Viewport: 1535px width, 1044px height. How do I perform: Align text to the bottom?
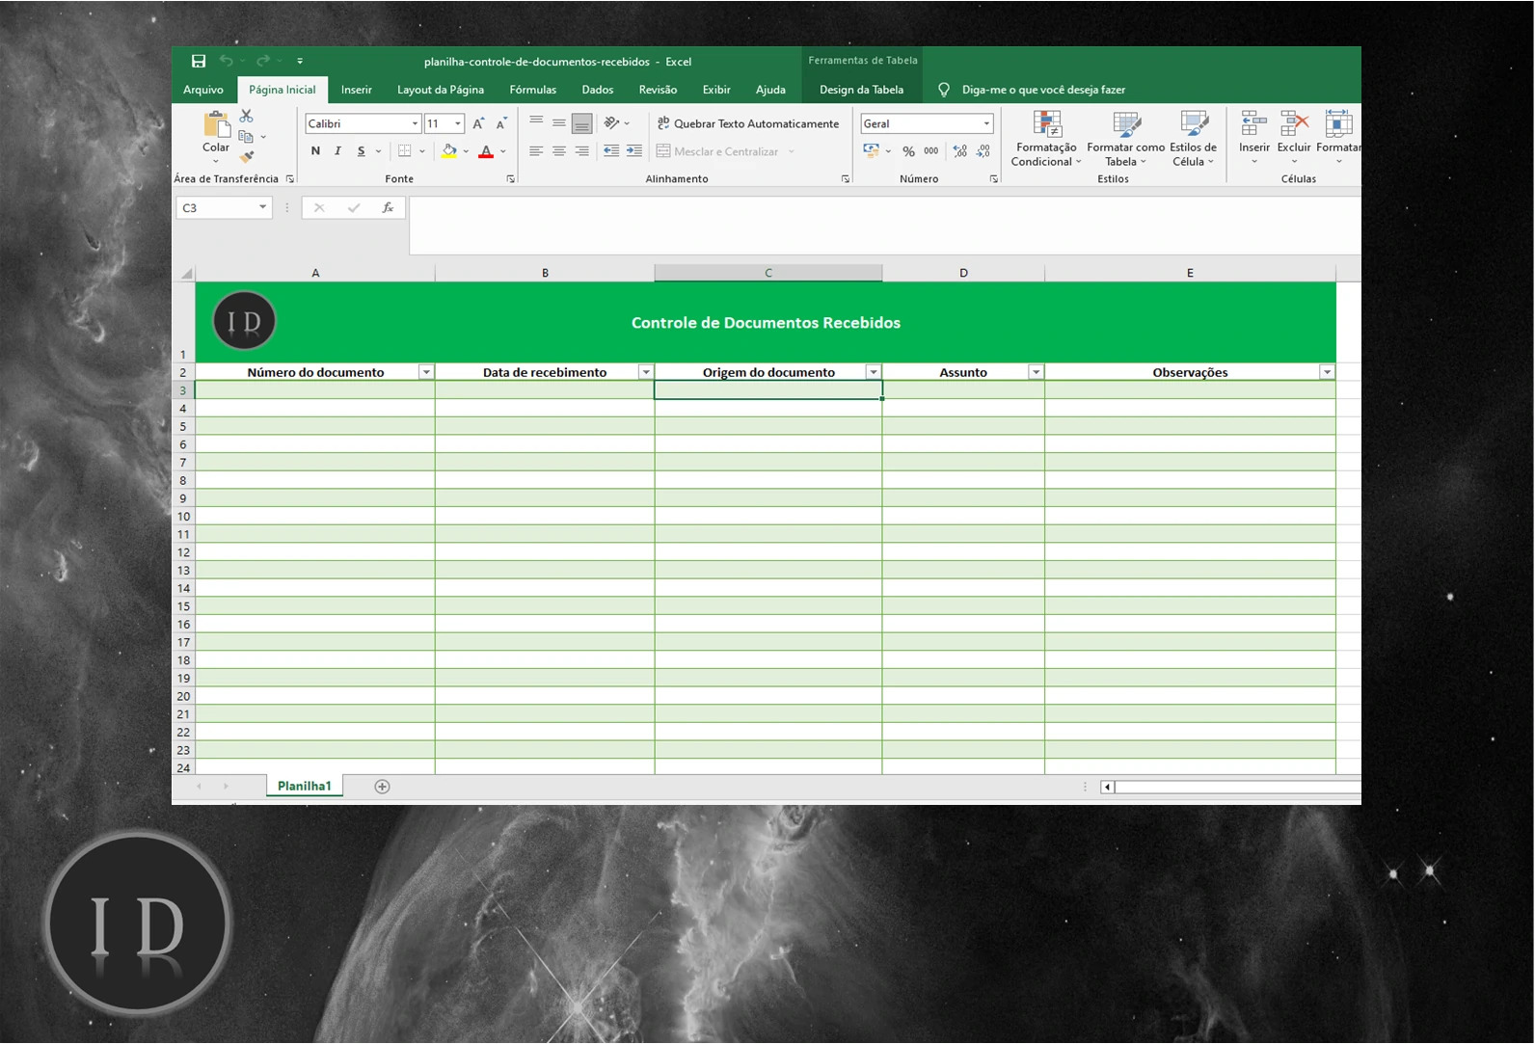(x=582, y=123)
